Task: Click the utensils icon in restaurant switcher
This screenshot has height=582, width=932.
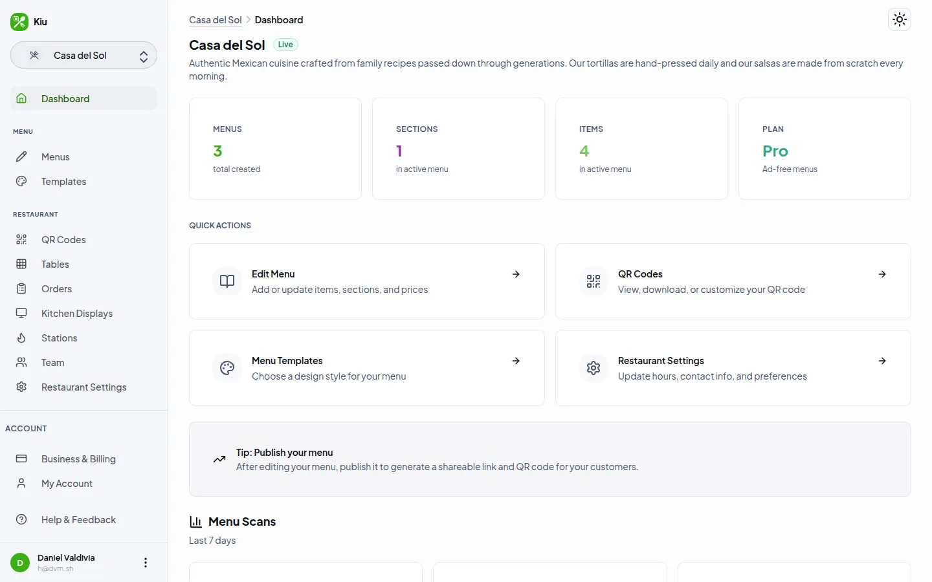Action: [x=34, y=56]
